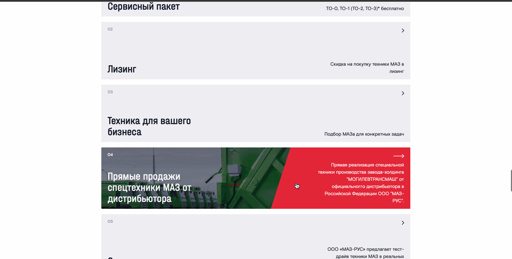Viewport: 512px width, 259px height.
Task: Open the Лизинг heading
Action: 122,69
